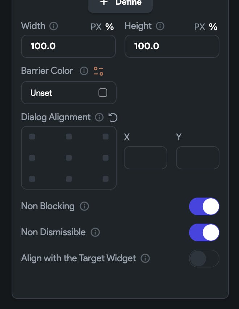This screenshot has width=239, height=309.
Task: Switch Height unit to PX
Action: tap(200, 27)
